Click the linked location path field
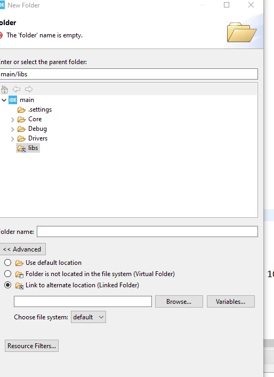Screen dimensions: 274x377 pyautogui.click(x=83, y=302)
